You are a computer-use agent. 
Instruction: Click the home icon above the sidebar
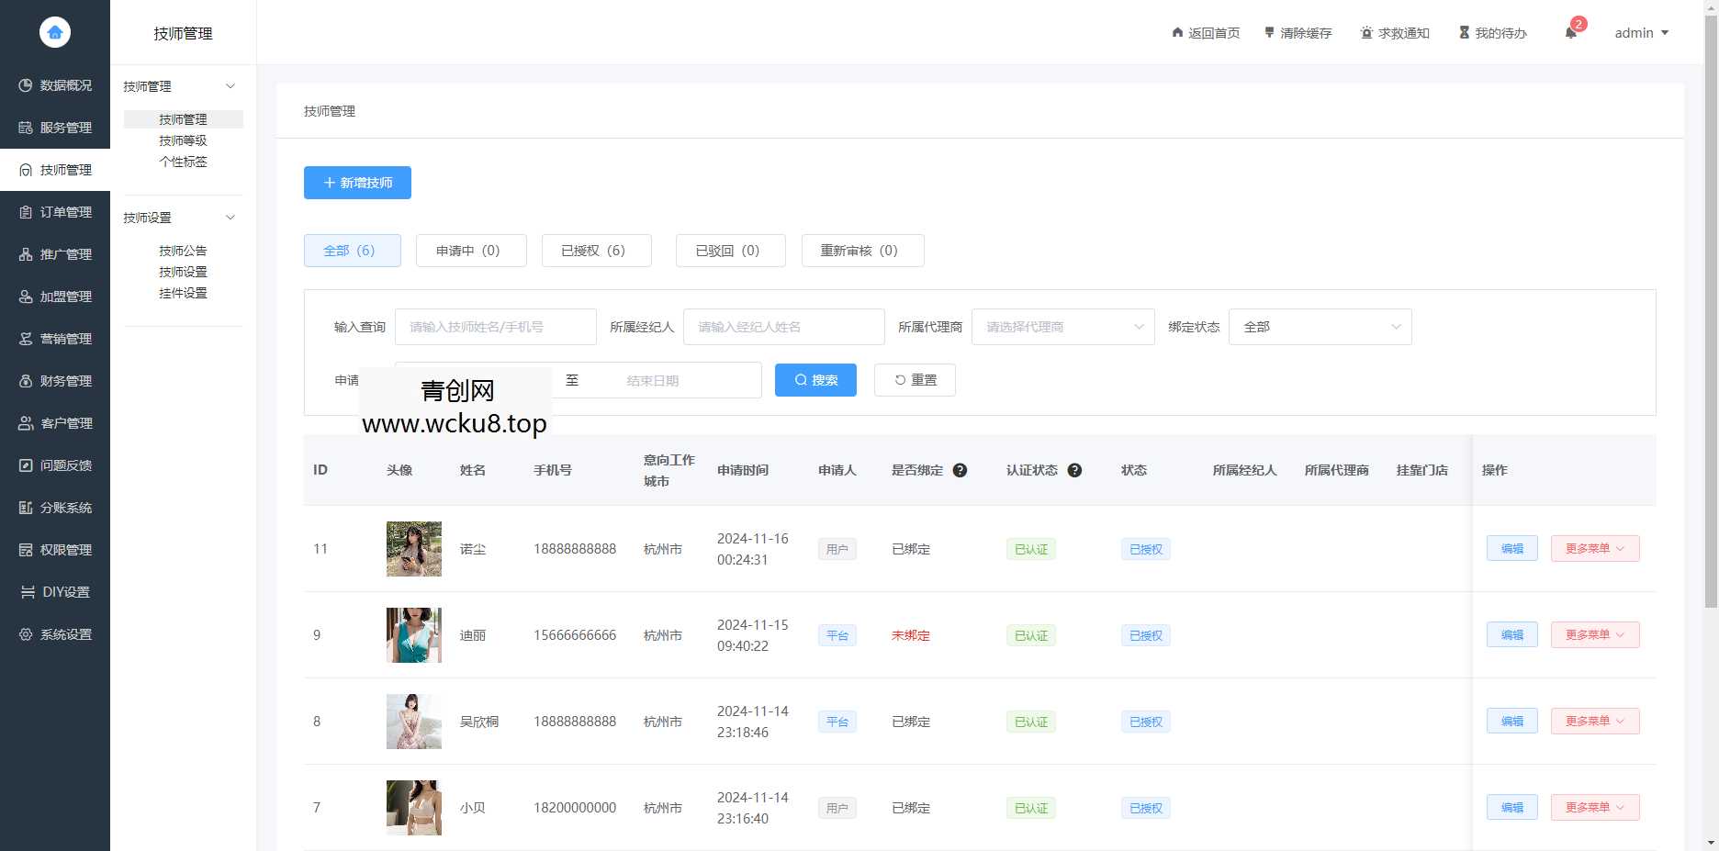point(54,31)
